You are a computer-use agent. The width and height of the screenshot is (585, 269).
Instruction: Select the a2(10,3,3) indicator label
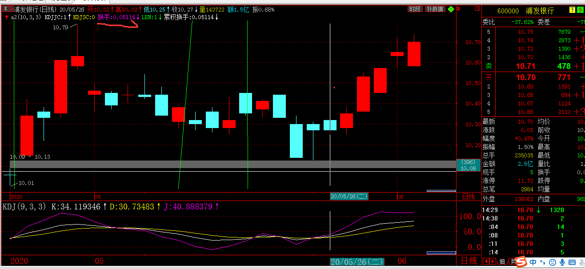pos(26,17)
